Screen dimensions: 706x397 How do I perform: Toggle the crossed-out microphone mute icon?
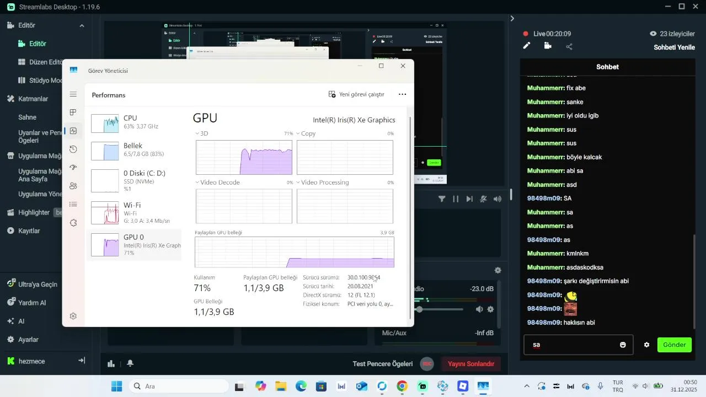tap(484, 199)
